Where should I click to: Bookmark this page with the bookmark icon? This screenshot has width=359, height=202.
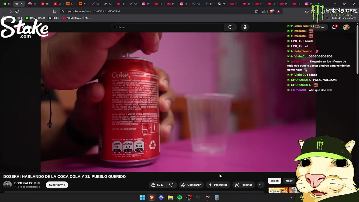point(55,12)
